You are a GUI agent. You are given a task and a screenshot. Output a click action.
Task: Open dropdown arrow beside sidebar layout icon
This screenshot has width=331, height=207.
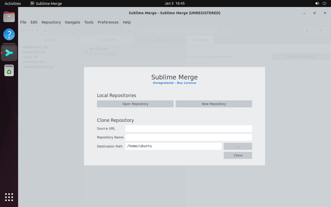point(29,30)
